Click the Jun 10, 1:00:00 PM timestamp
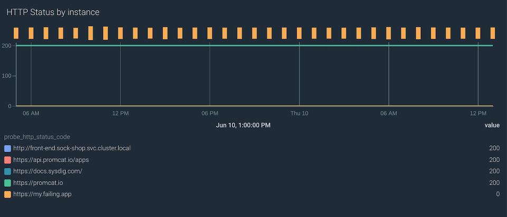 243,125
